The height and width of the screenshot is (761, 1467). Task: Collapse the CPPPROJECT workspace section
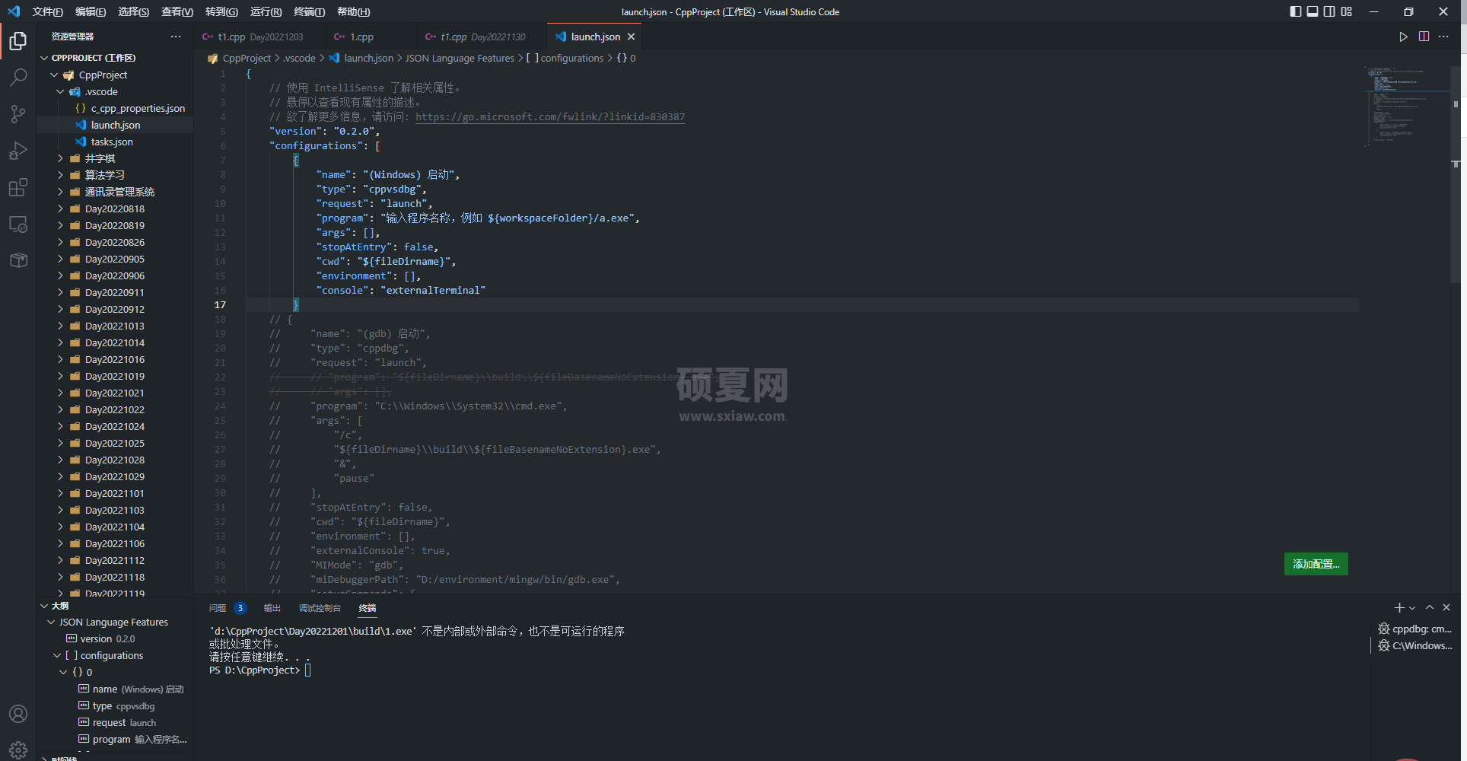tap(44, 58)
